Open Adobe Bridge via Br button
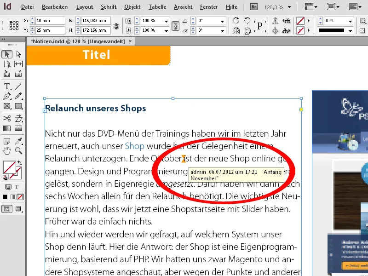Viewport: 368px width, 276px height. click(x=254, y=7)
